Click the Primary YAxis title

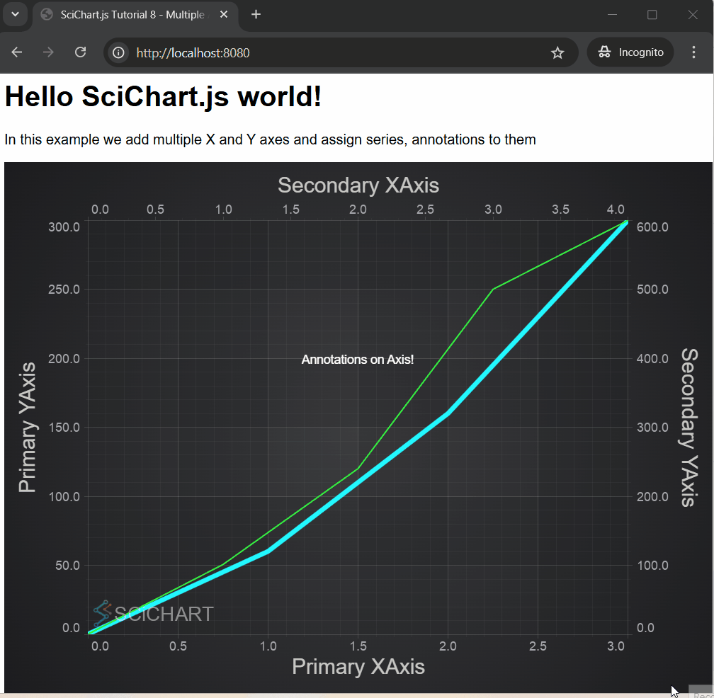coord(28,428)
